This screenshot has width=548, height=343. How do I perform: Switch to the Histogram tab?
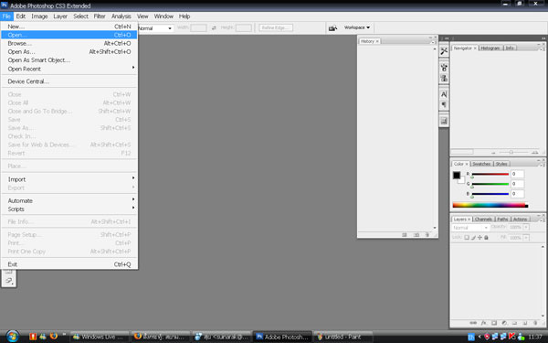pos(490,48)
